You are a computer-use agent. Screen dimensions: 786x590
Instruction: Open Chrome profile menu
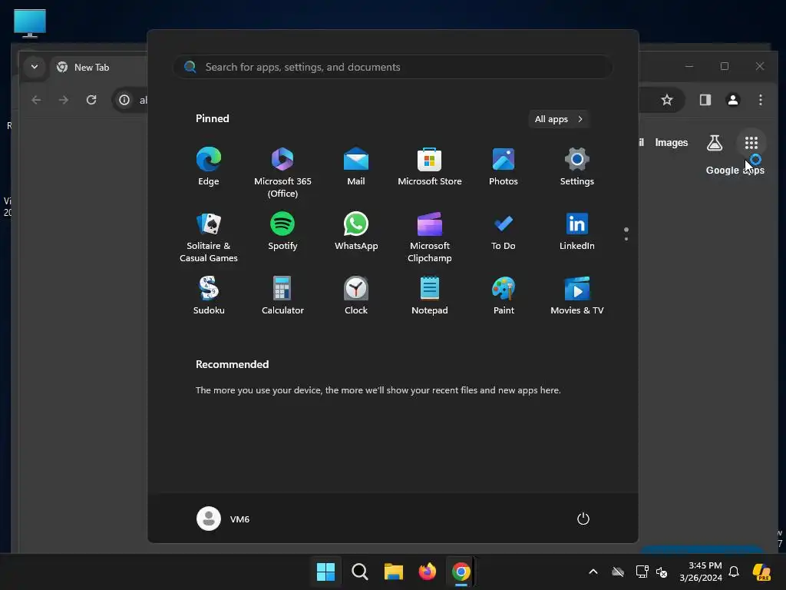point(733,100)
